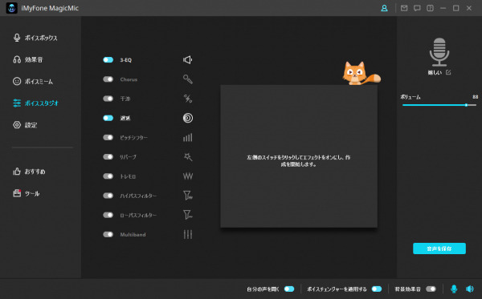The image size is (482, 299).
Task: Go to the 設定 settings tab
Action: pyautogui.click(x=25, y=125)
